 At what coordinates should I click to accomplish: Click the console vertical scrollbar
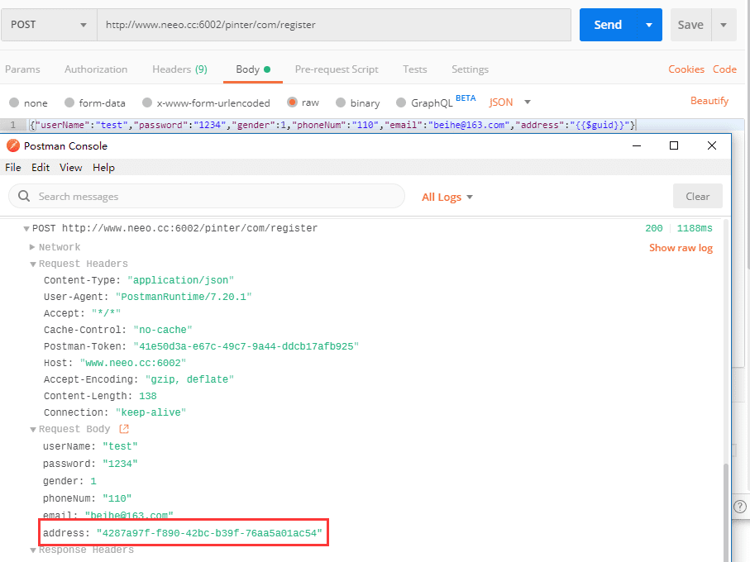(726, 512)
